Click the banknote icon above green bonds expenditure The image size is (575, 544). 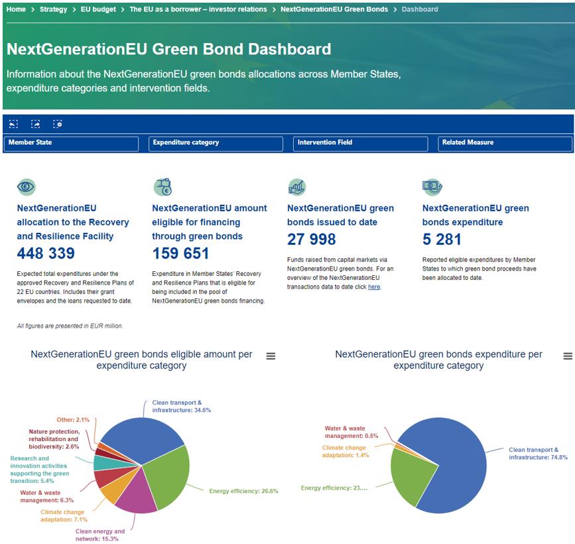(x=432, y=186)
